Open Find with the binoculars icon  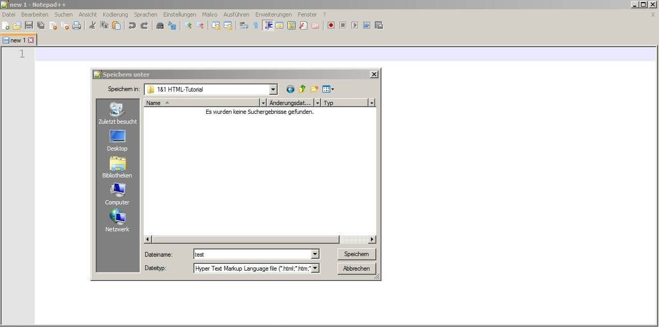[x=160, y=25]
